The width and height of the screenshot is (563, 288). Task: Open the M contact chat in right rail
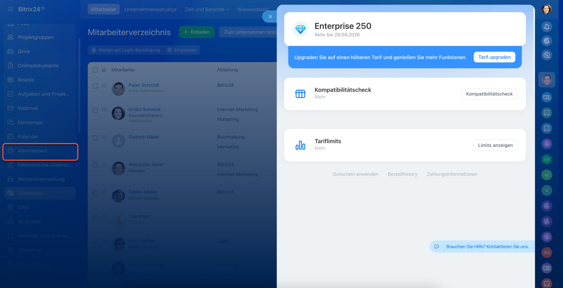click(547, 175)
